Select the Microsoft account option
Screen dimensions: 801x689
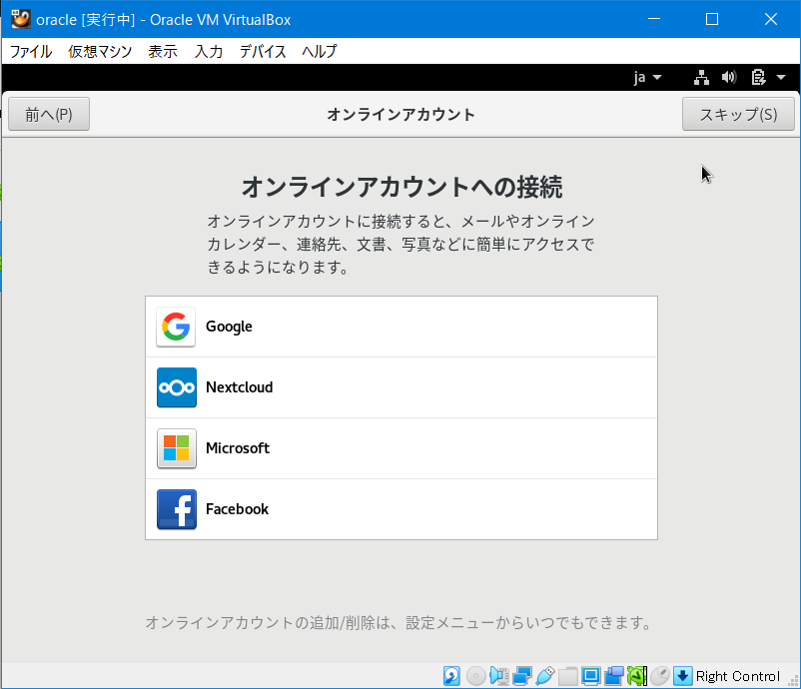tap(400, 448)
